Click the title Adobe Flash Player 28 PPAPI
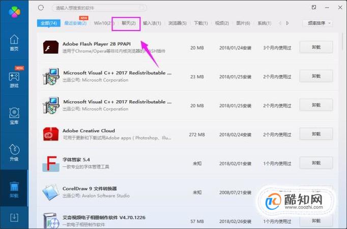The width and height of the screenshot is (347, 229). point(97,44)
